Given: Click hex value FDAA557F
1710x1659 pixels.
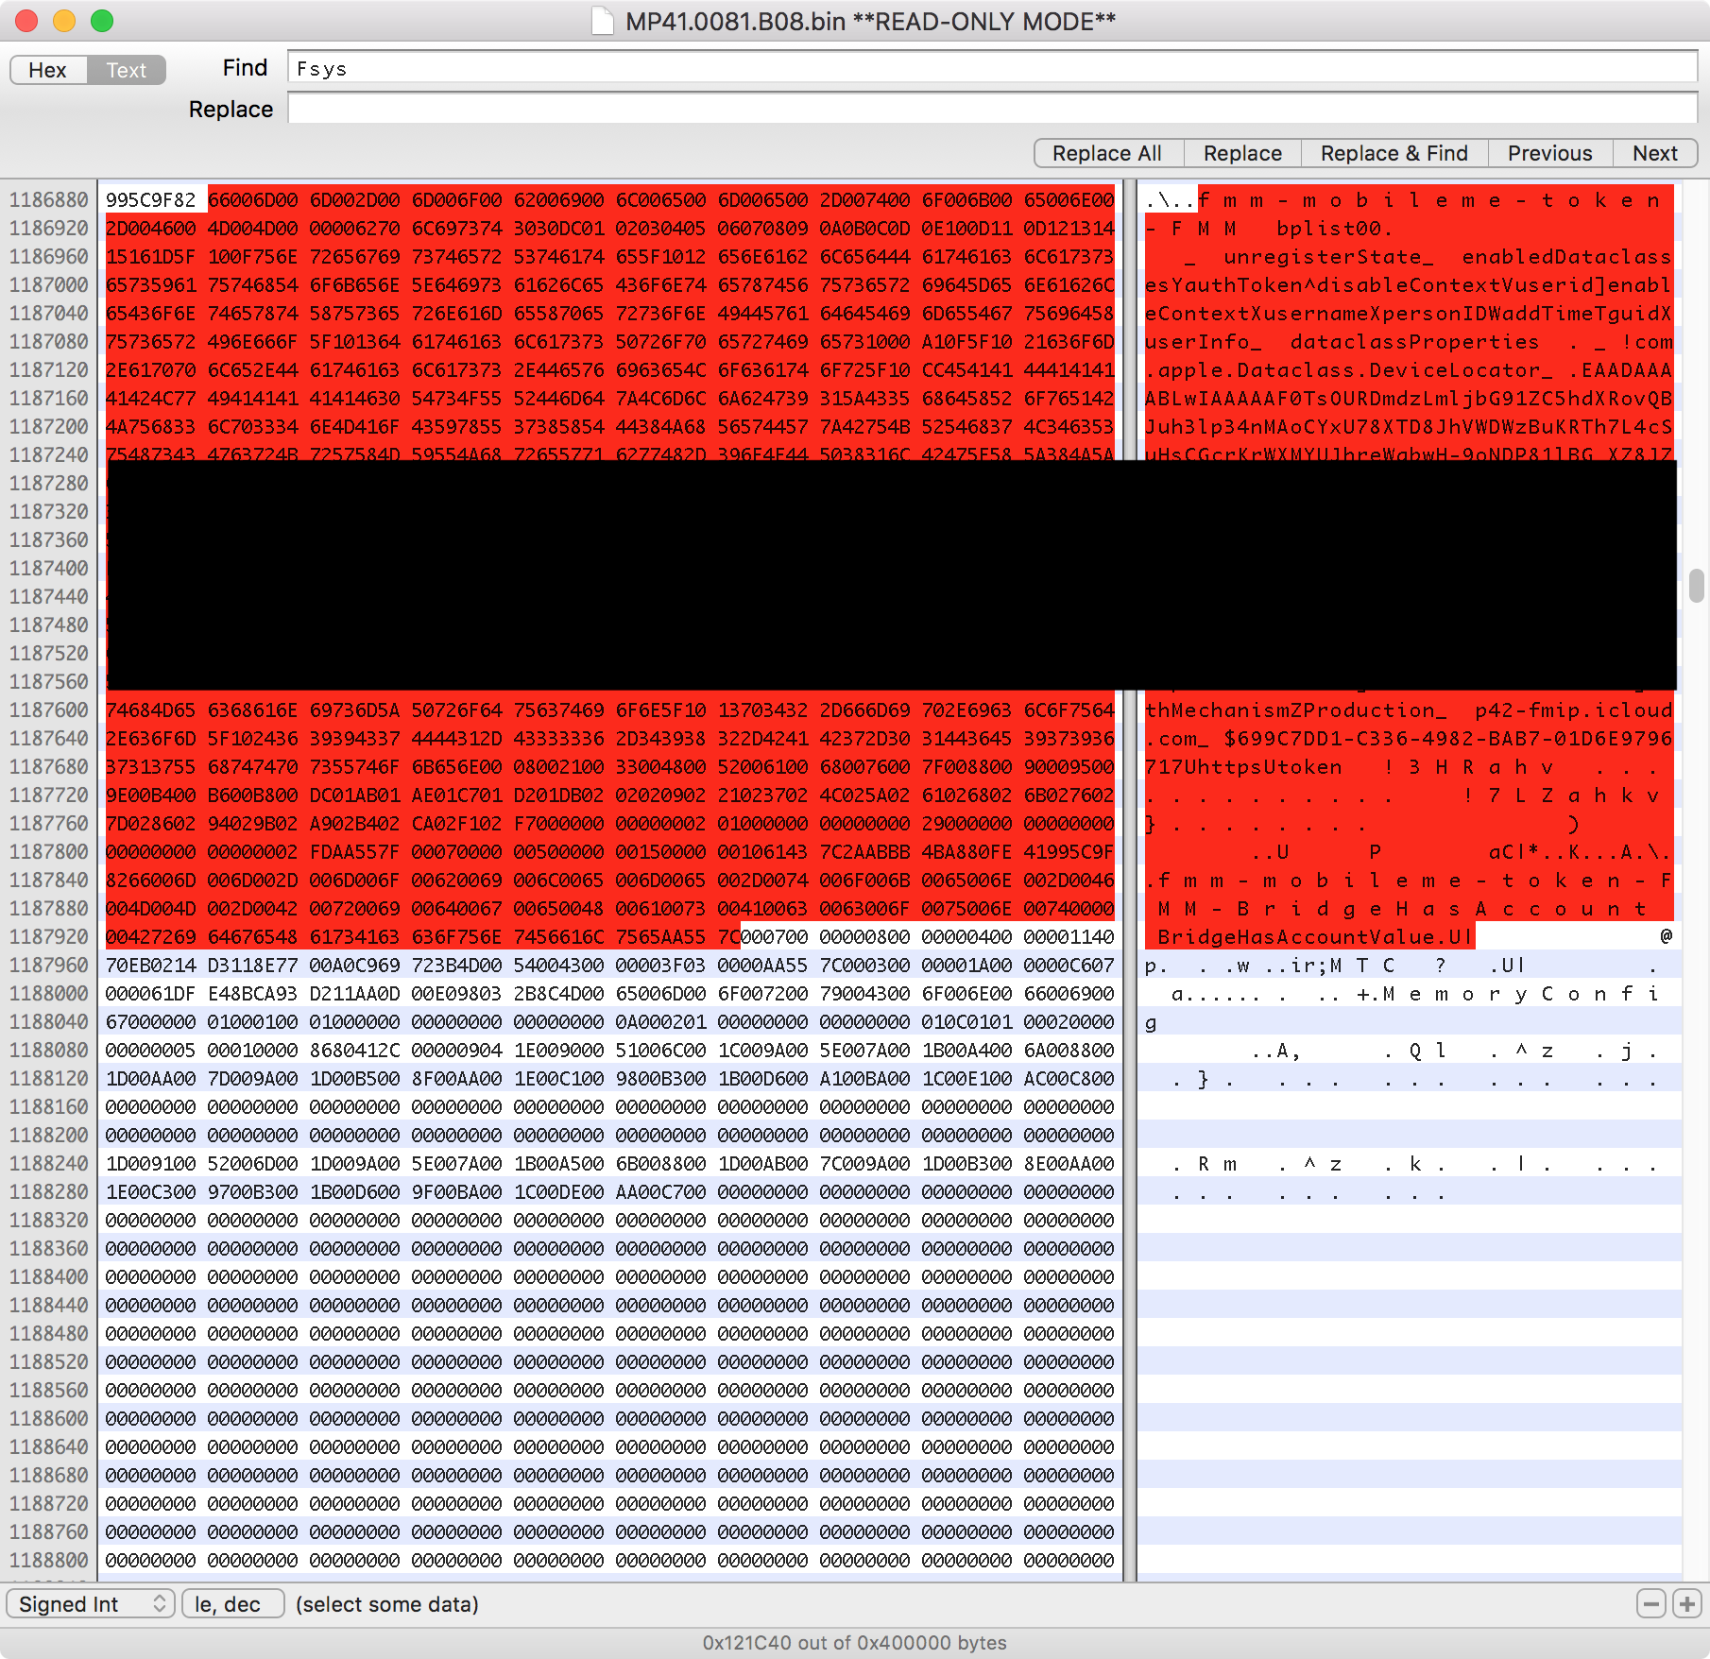Looking at the screenshot, I should click(355, 852).
